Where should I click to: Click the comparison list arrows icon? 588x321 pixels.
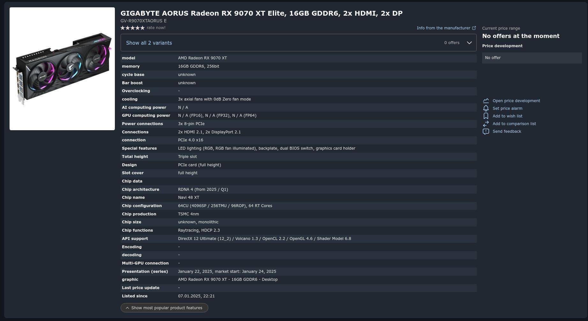[x=486, y=124]
